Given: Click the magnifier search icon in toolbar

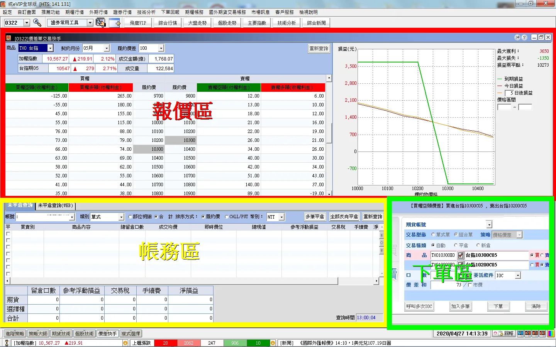Looking at the screenshot, I should pos(37,23).
